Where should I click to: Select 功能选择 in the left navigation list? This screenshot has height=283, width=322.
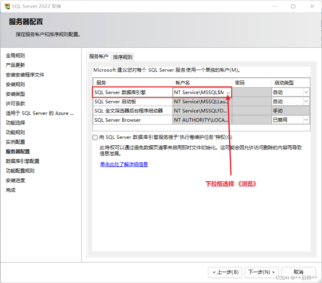pyautogui.click(x=16, y=123)
